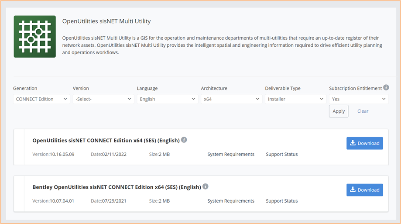The width and height of the screenshot is (401, 224).
Task: Open System Requirements for version 10.16.05.09
Action: point(231,154)
